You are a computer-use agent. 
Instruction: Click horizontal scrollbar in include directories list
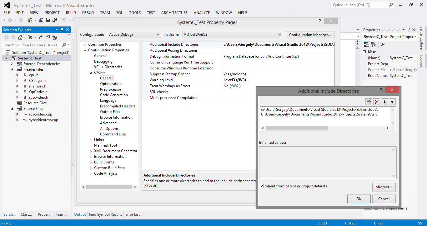click(297, 128)
